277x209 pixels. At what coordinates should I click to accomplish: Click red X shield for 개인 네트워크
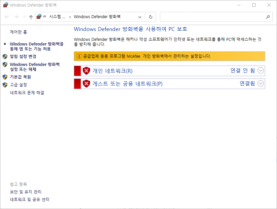coord(86,71)
